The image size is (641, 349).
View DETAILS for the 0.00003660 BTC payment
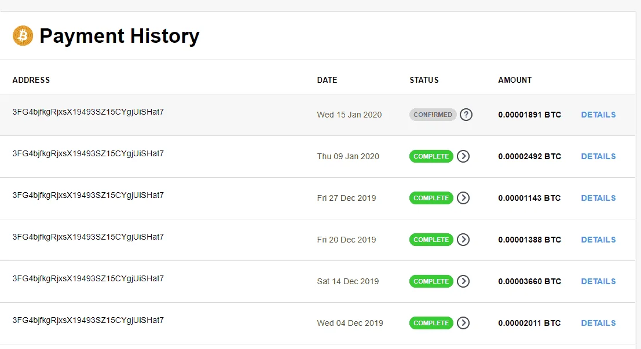pos(599,281)
